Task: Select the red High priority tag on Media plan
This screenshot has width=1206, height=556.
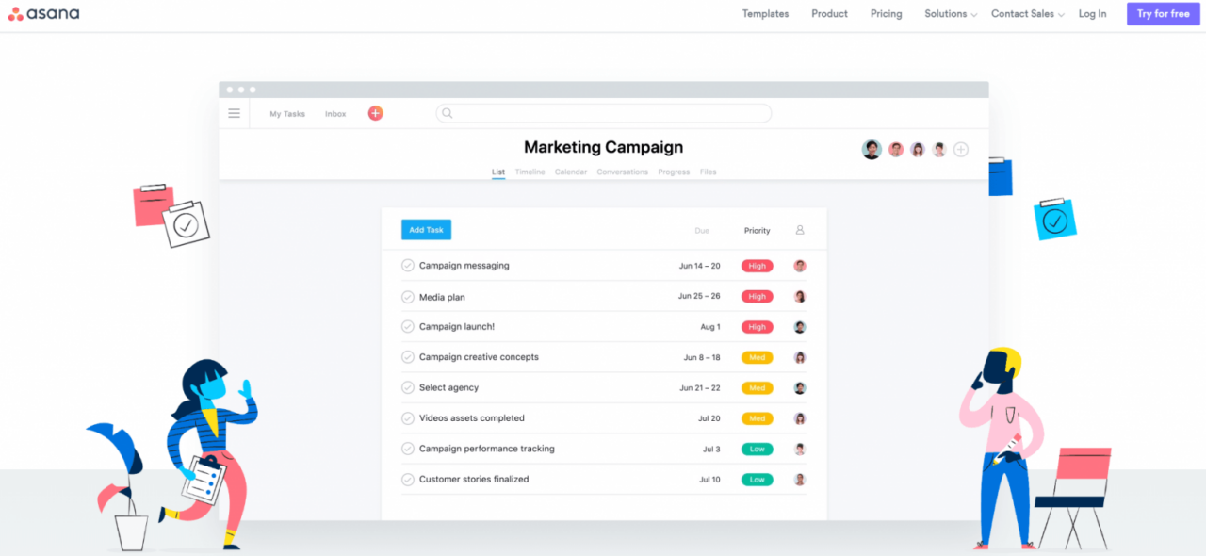Action: pos(757,296)
